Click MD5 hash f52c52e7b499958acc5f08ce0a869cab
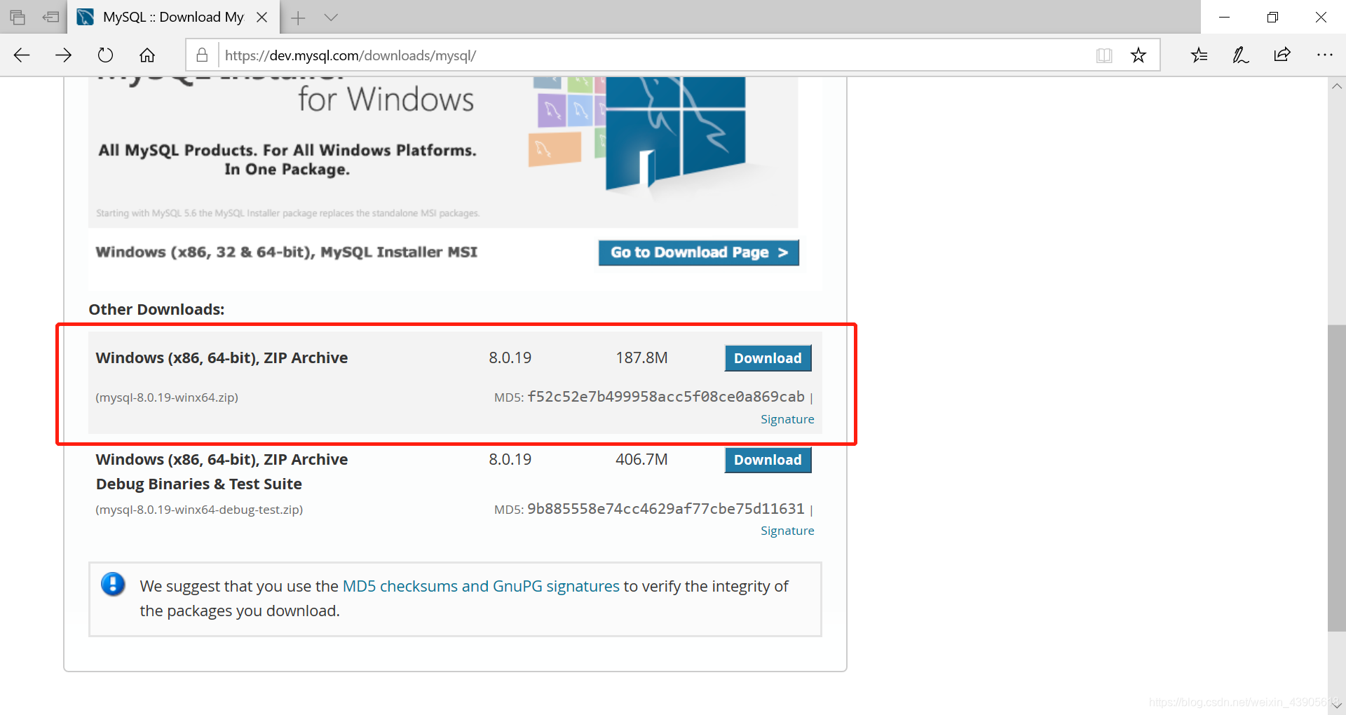This screenshot has height=715, width=1346. pos(666,397)
